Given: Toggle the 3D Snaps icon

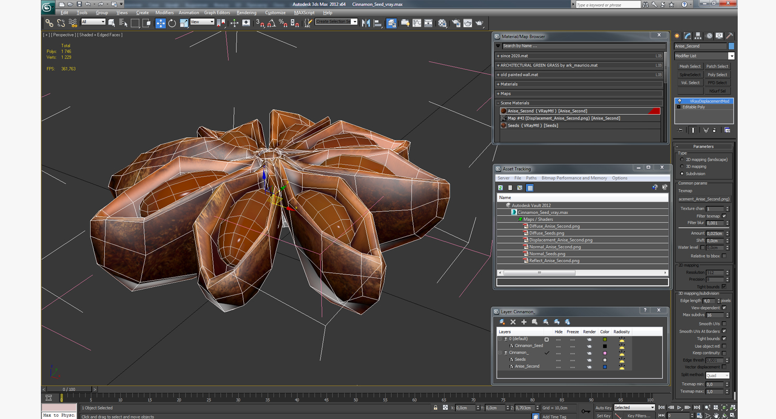Looking at the screenshot, I should click(x=260, y=23).
